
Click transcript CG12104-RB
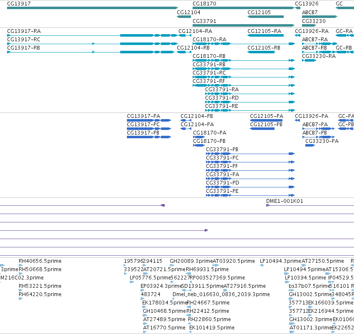184,52
